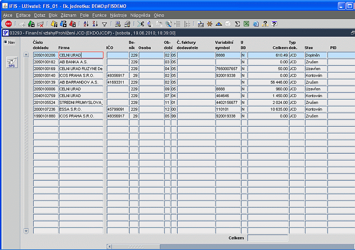Select document number 2050100206
Viewport: 355px width, 250px height.
45,55
